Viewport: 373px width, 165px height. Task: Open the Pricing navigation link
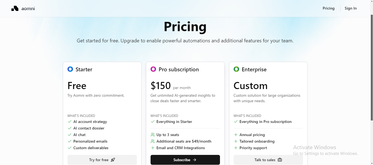click(x=328, y=8)
